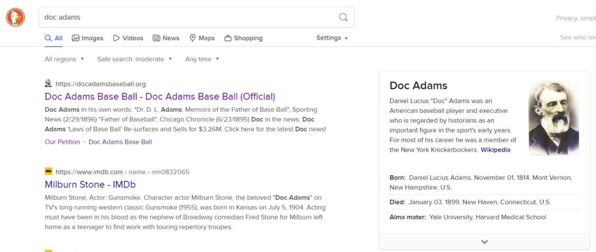
Task: Click the magnifying glass search button
Action: [343, 17]
